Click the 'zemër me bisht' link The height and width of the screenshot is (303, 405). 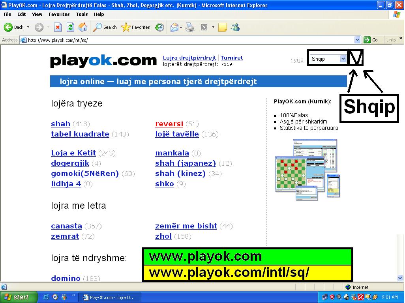click(x=186, y=226)
